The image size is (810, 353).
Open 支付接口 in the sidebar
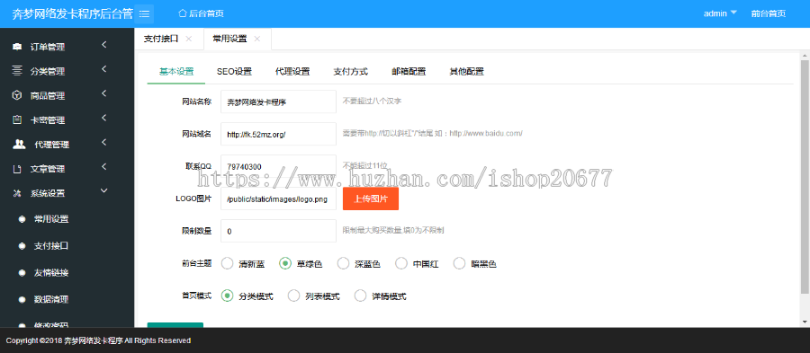pyautogui.click(x=51, y=246)
